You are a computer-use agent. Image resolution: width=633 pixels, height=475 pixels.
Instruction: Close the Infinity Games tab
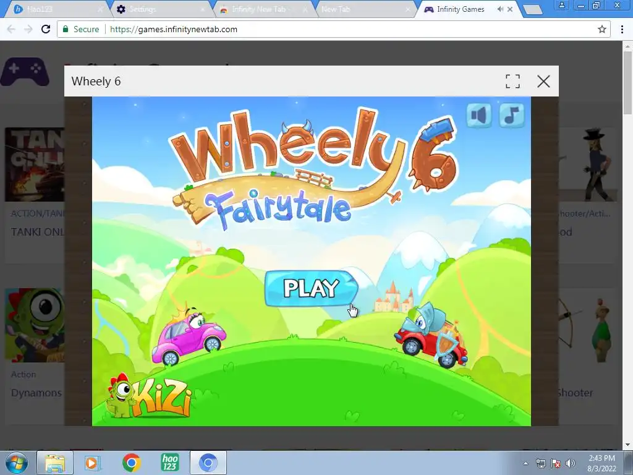510,9
